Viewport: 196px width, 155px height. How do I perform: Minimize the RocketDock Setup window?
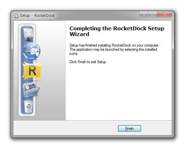[144, 14]
